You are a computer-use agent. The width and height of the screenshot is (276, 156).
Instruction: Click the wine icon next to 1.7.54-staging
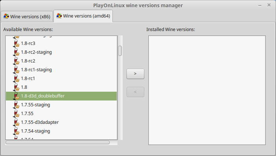tap(16, 131)
